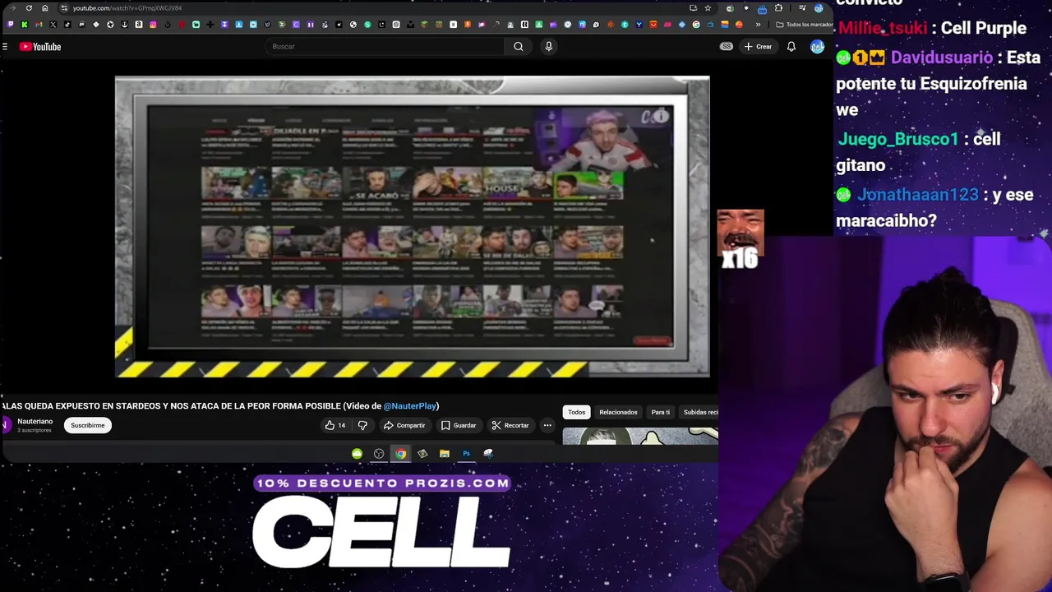Click the media control icon in the browser toolbar
Image resolution: width=1052 pixels, height=592 pixels.
point(802,8)
